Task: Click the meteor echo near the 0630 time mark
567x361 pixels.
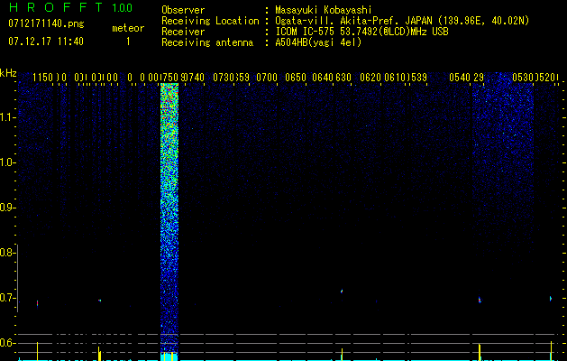Action: coord(342,291)
